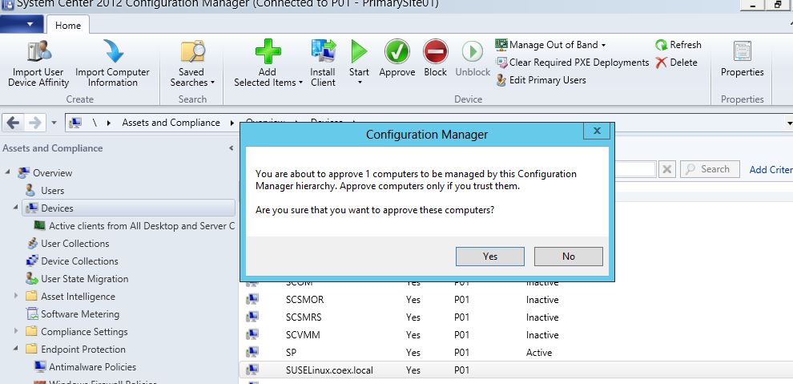The image size is (793, 384).
Task: Click Edit Primary Users
Action: (541, 80)
